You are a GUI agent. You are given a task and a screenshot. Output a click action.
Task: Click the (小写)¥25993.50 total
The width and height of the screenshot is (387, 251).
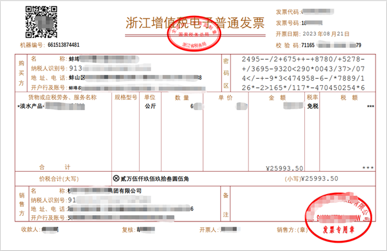click(311, 179)
